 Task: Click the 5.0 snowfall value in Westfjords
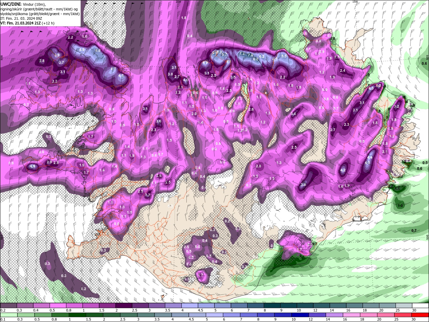[x=98, y=51]
